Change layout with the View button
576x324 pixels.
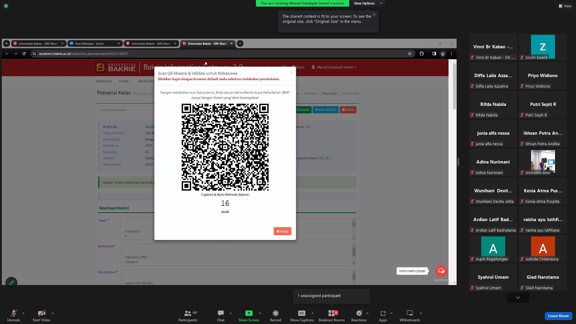565,6
